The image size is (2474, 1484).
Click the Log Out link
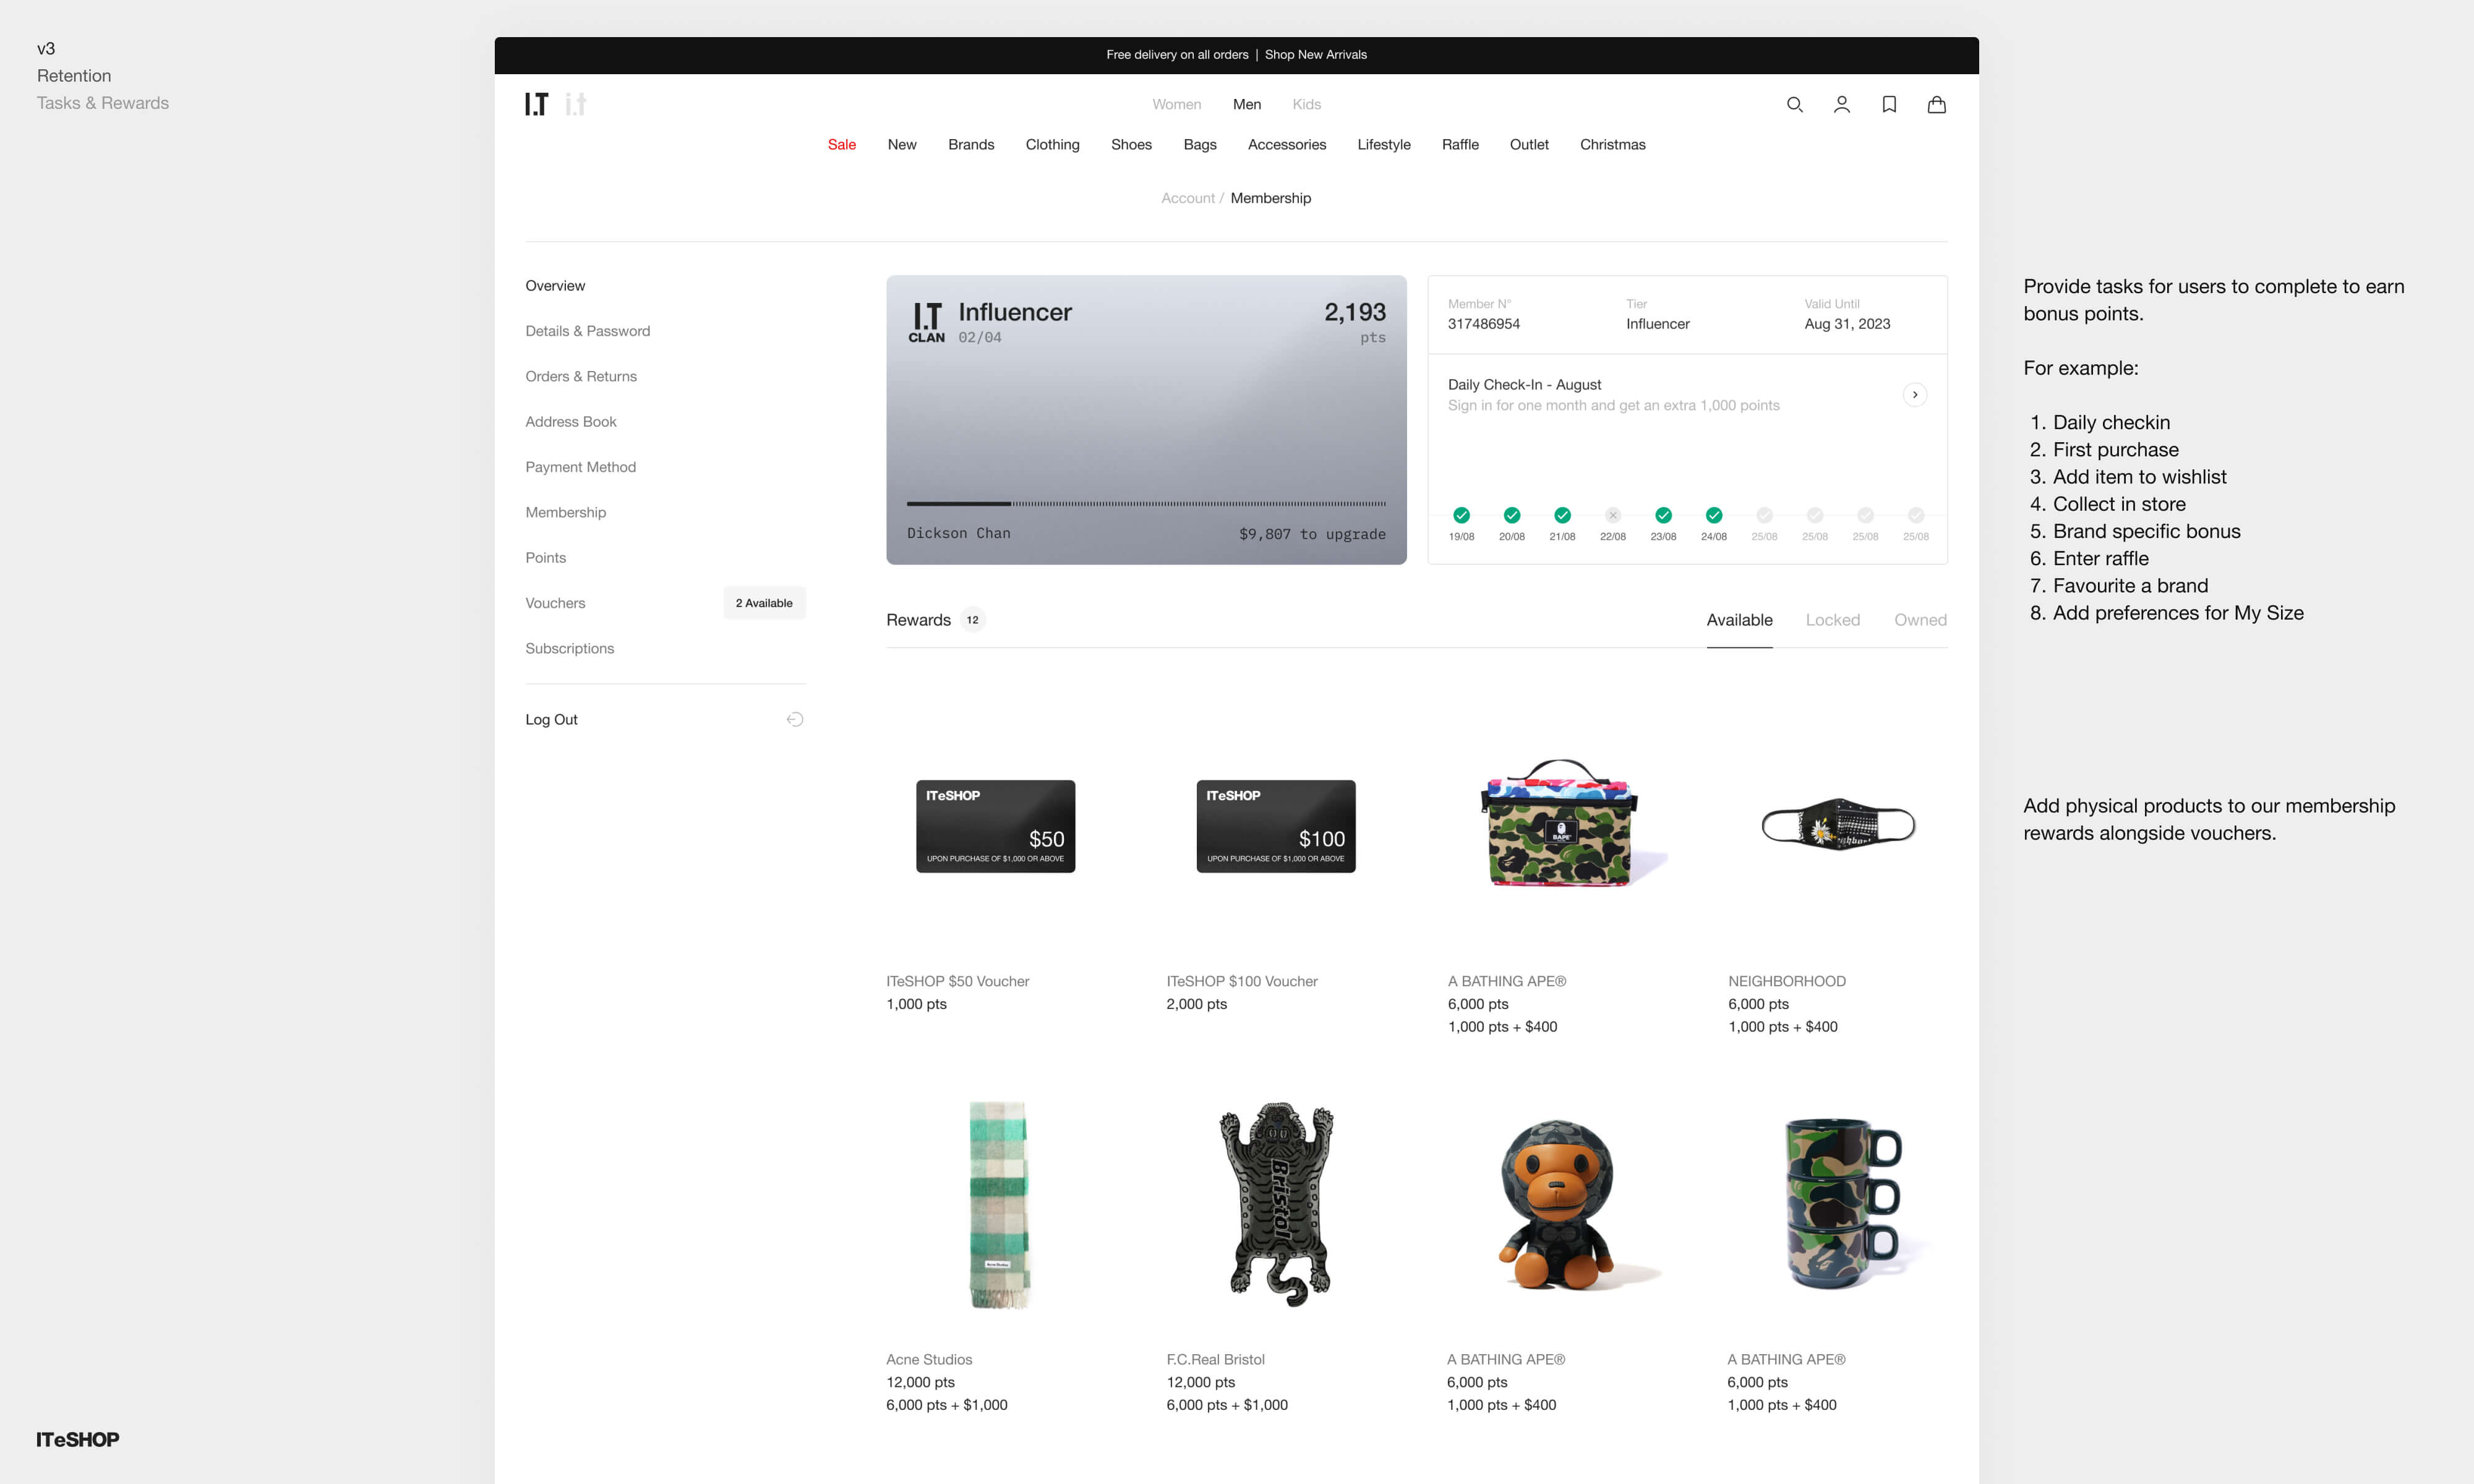coord(551,719)
